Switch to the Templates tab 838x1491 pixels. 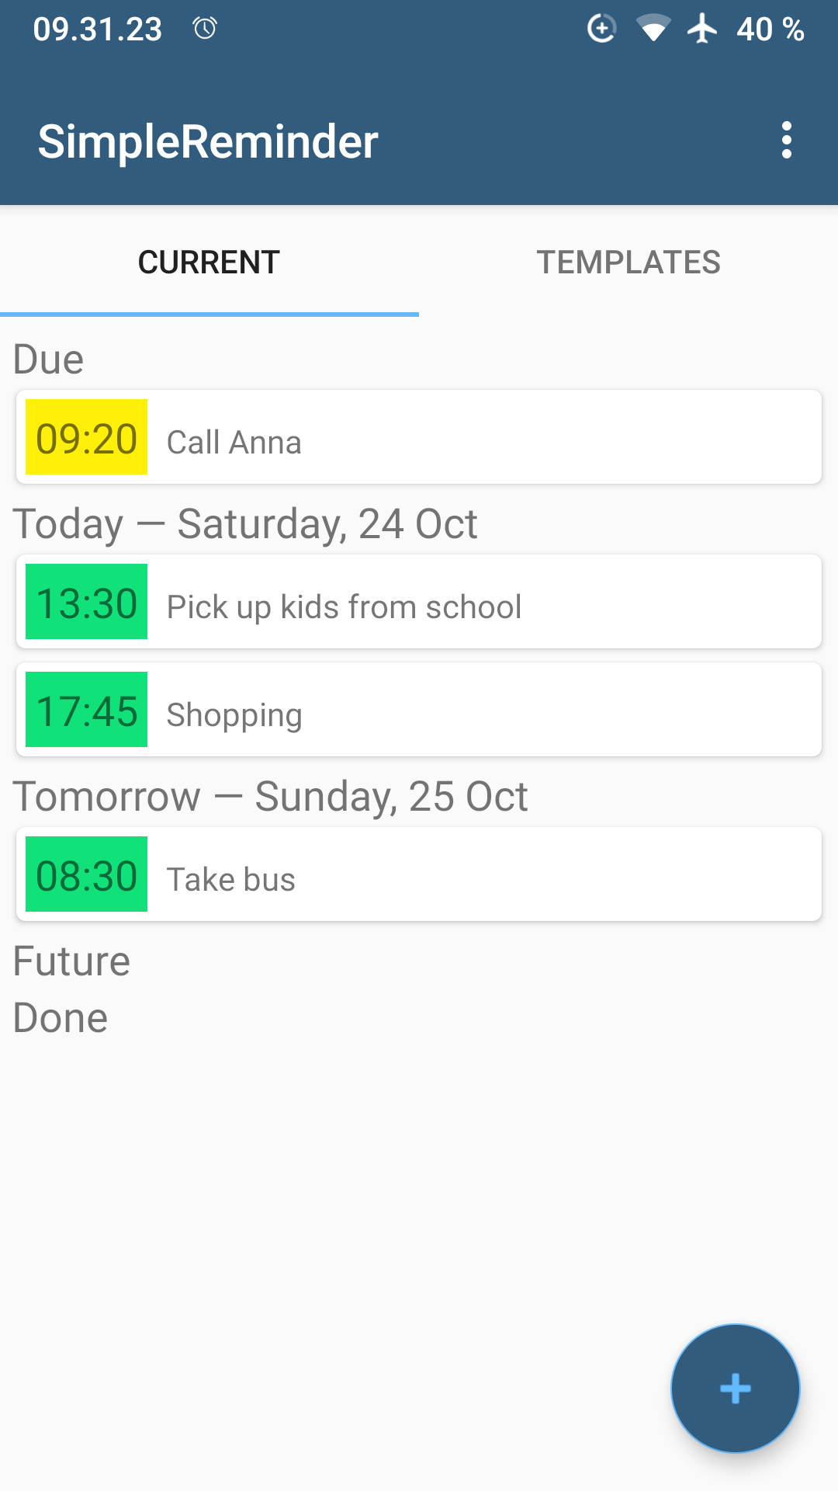628,262
